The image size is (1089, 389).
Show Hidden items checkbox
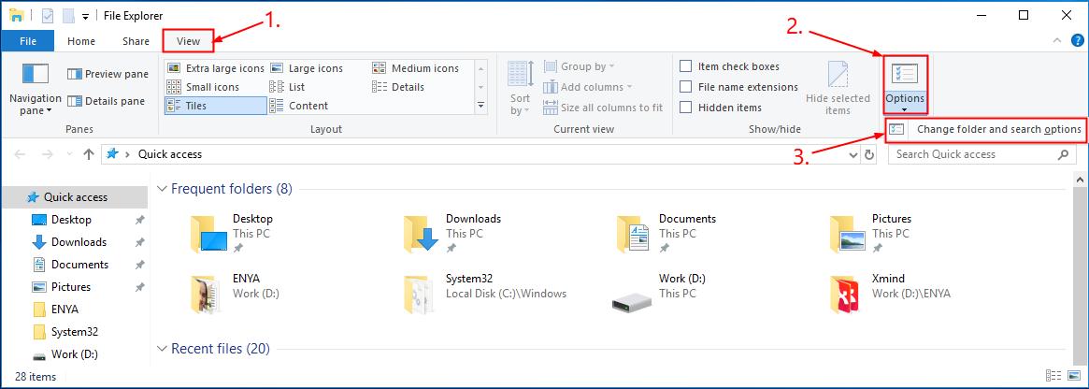pyautogui.click(x=686, y=108)
